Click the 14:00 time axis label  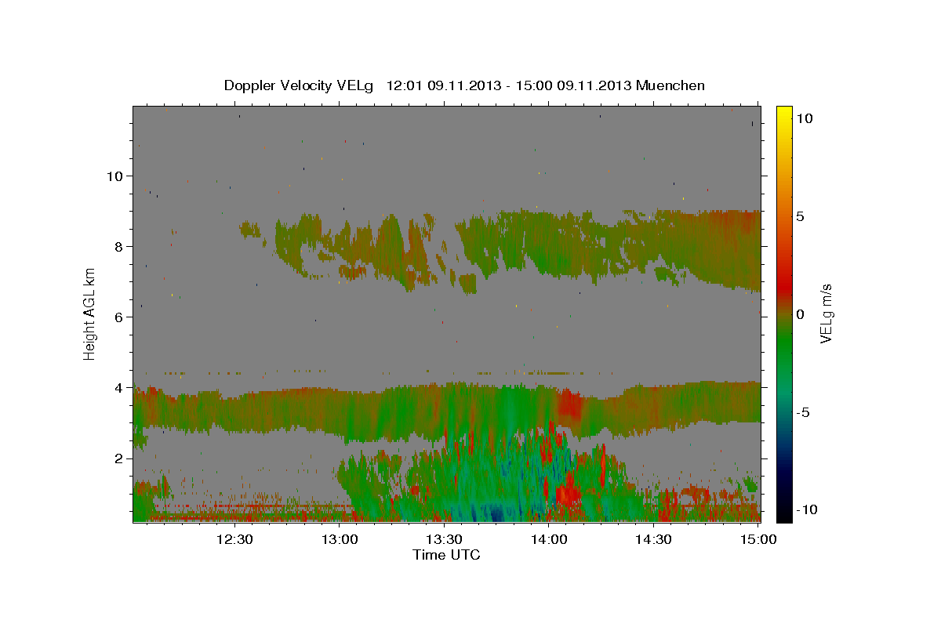[x=549, y=539]
